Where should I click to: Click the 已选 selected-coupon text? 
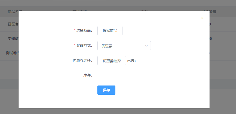(x=132, y=61)
